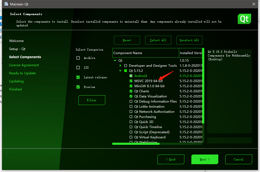This screenshot has width=260, height=172.
Task: Select the Finished step in sidebar
Action: 15,89
